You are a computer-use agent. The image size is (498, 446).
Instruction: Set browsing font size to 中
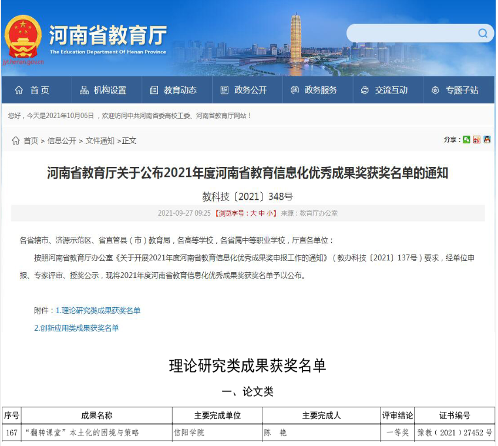[x=261, y=213]
